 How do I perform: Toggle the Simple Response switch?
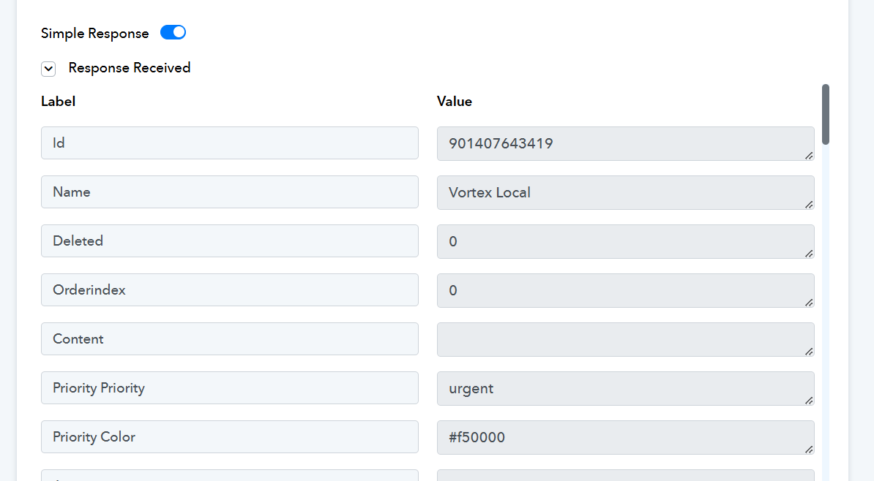[173, 33]
